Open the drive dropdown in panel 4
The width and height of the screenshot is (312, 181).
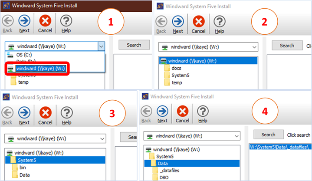click(x=236, y=136)
